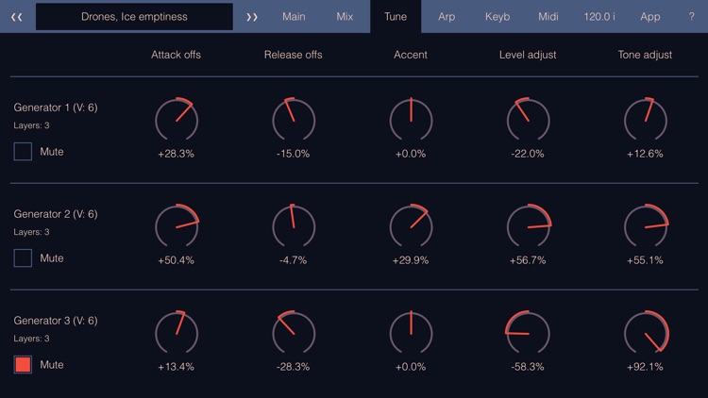
Task: Click Generator 2 Attack offs knob
Action: coord(177,226)
